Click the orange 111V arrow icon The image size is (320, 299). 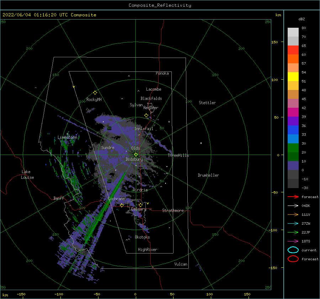(293, 214)
